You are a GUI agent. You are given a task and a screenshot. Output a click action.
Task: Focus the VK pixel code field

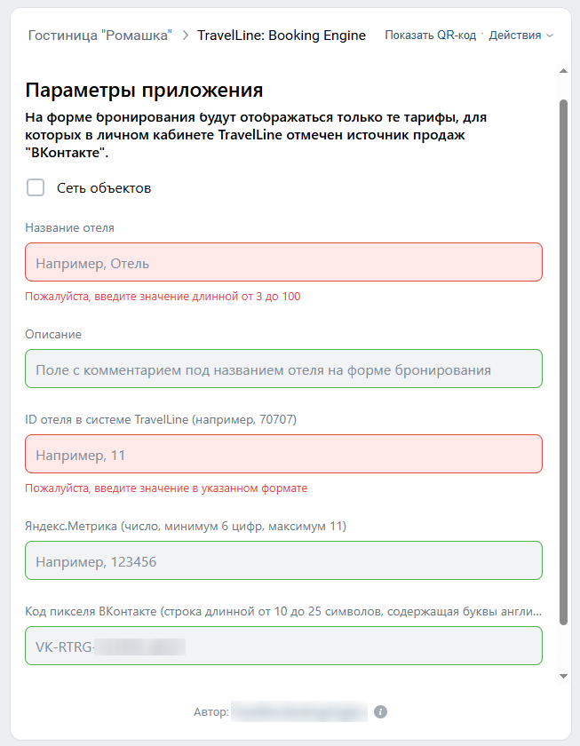click(283, 647)
